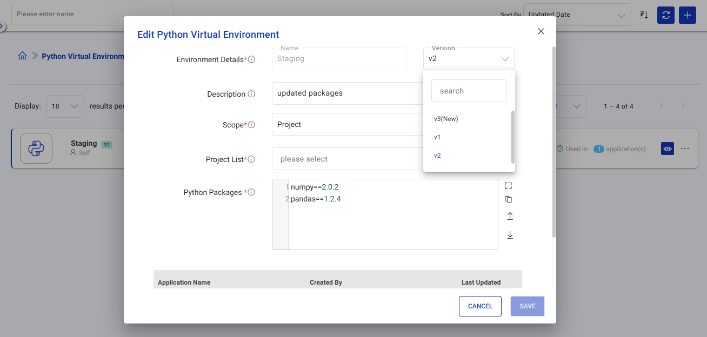Click the info icon next to Scope
The height and width of the screenshot is (337, 707).
click(251, 125)
